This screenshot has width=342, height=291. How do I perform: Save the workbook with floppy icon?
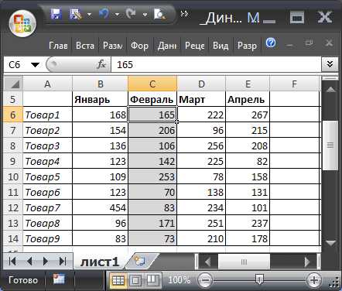pos(56,14)
